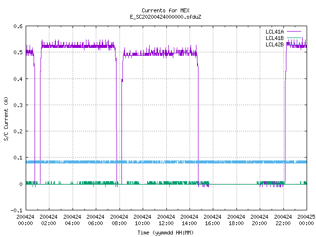The width and height of the screenshot is (316, 237).
Task: Click the y-axis tick value 0
Action: [21, 184]
